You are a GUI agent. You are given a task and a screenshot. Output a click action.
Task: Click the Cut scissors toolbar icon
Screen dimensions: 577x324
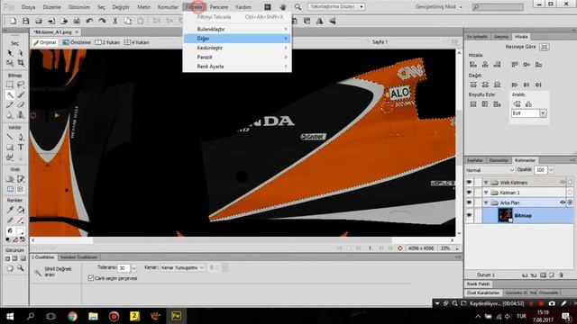coord(114,21)
